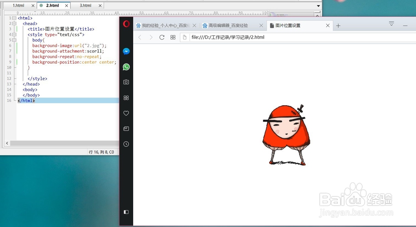The width and height of the screenshot is (416, 227).
Task: Close the 2.html editor tab
Action: (x=67, y=5)
